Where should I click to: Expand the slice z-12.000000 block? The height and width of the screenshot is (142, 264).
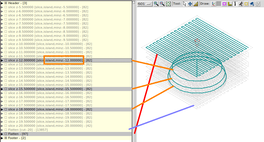coord(2,60)
